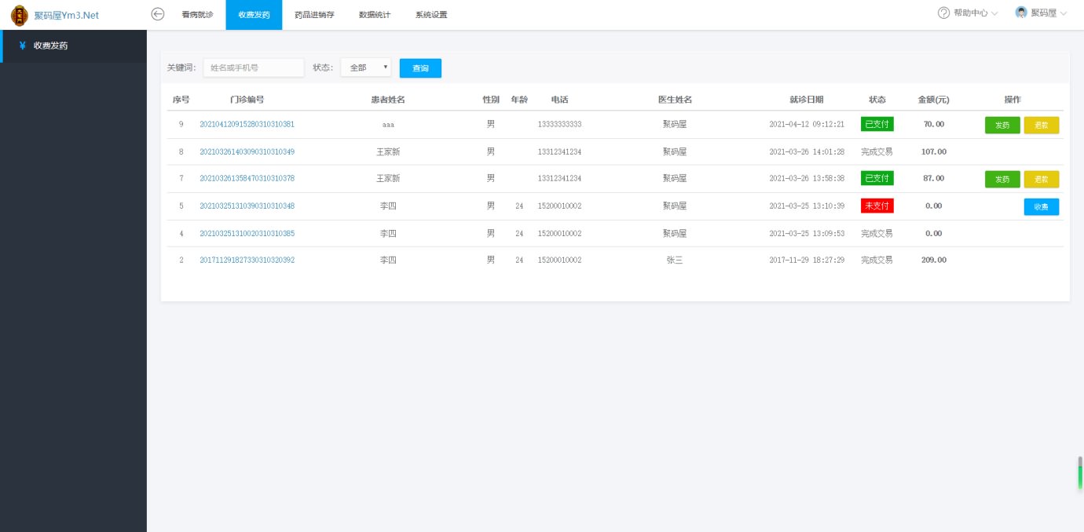1084x532 pixels.
Task: Click the yen icon in the sidebar
Action: click(x=23, y=46)
